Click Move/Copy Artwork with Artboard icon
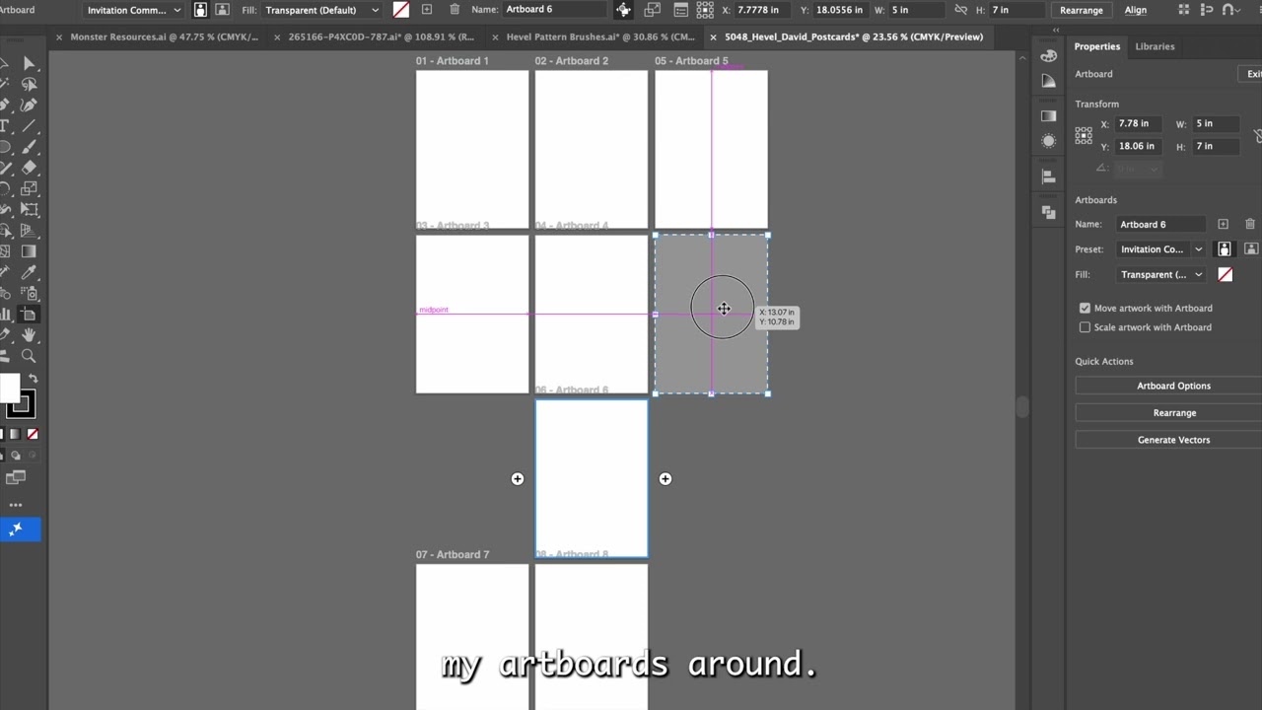This screenshot has height=710, width=1262. 623,10
